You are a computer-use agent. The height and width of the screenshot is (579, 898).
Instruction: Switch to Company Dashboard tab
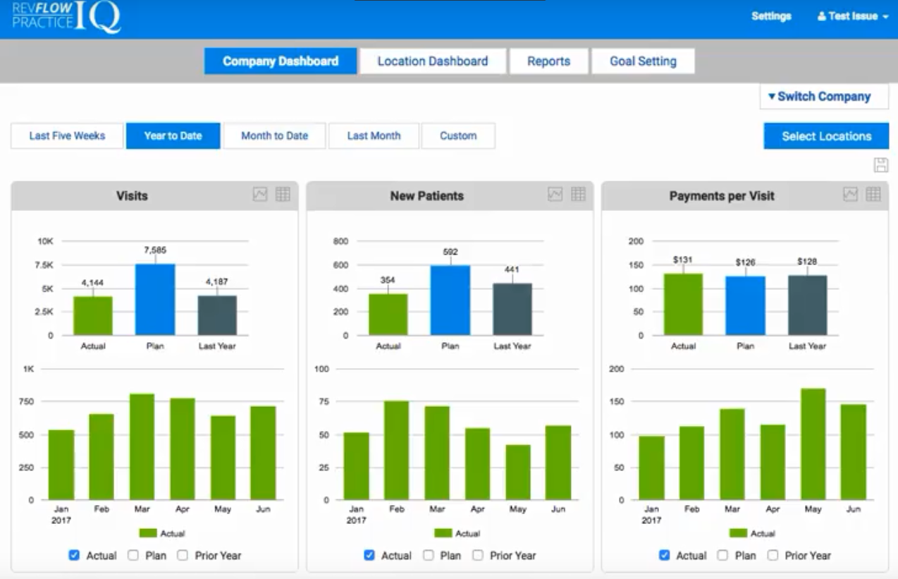point(281,61)
